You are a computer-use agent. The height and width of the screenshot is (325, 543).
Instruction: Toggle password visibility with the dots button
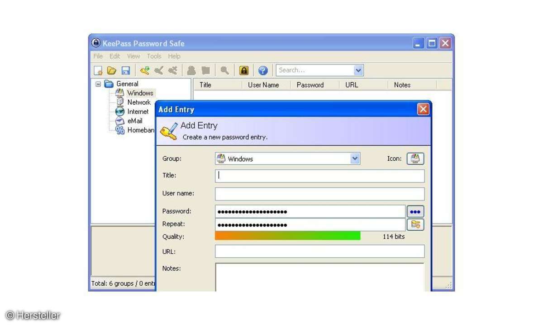pyautogui.click(x=415, y=212)
